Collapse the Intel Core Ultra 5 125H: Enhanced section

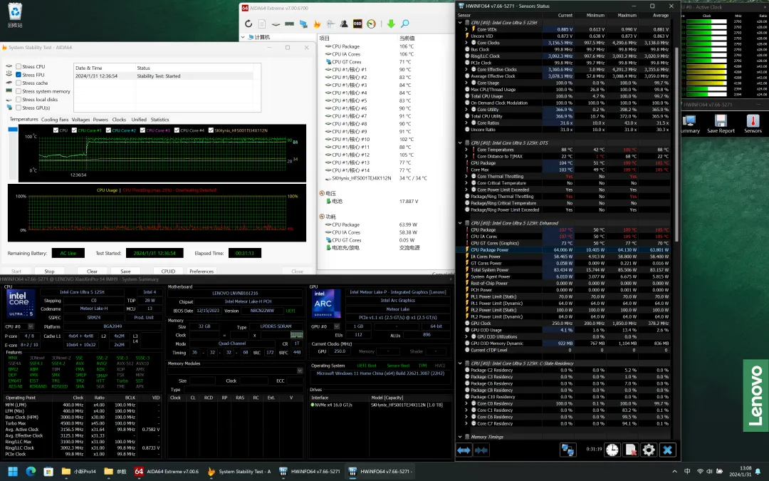point(459,223)
